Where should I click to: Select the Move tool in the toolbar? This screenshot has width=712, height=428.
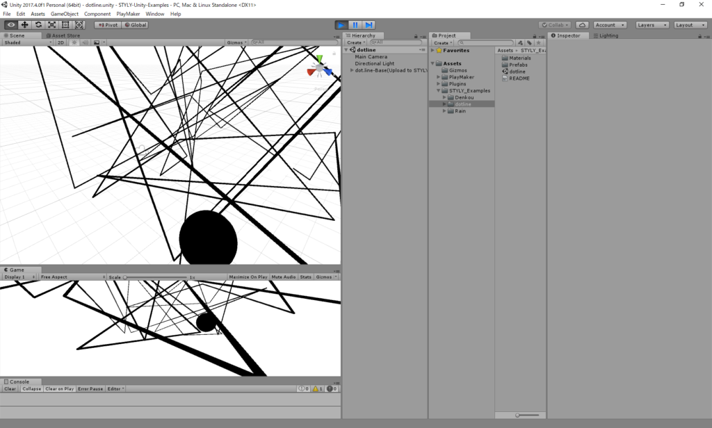tap(25, 25)
